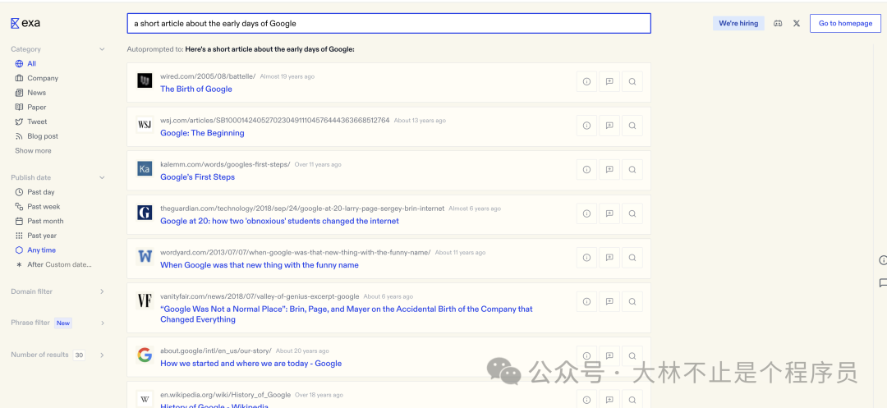Image resolution: width=887 pixels, height=408 pixels.
Task: Click the kalemm.com/words/googles-first-steps/ URL text
Action: [x=225, y=164]
